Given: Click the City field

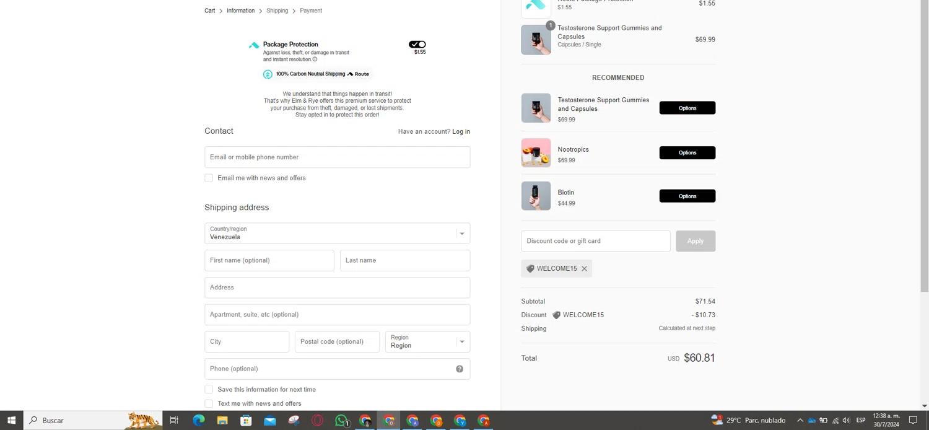Looking at the screenshot, I should 247,342.
